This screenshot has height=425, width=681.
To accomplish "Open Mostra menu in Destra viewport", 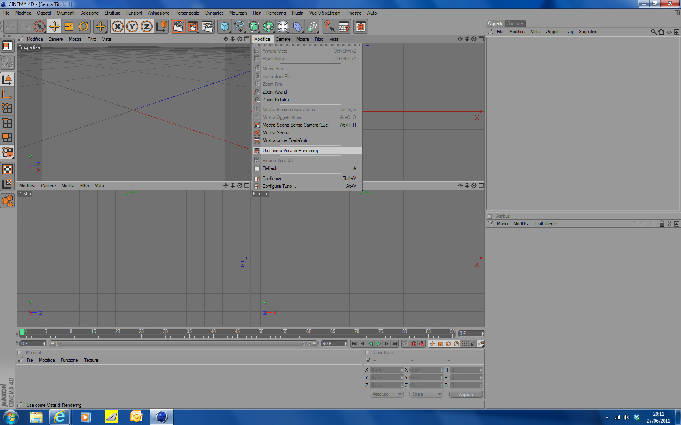I will 68,186.
